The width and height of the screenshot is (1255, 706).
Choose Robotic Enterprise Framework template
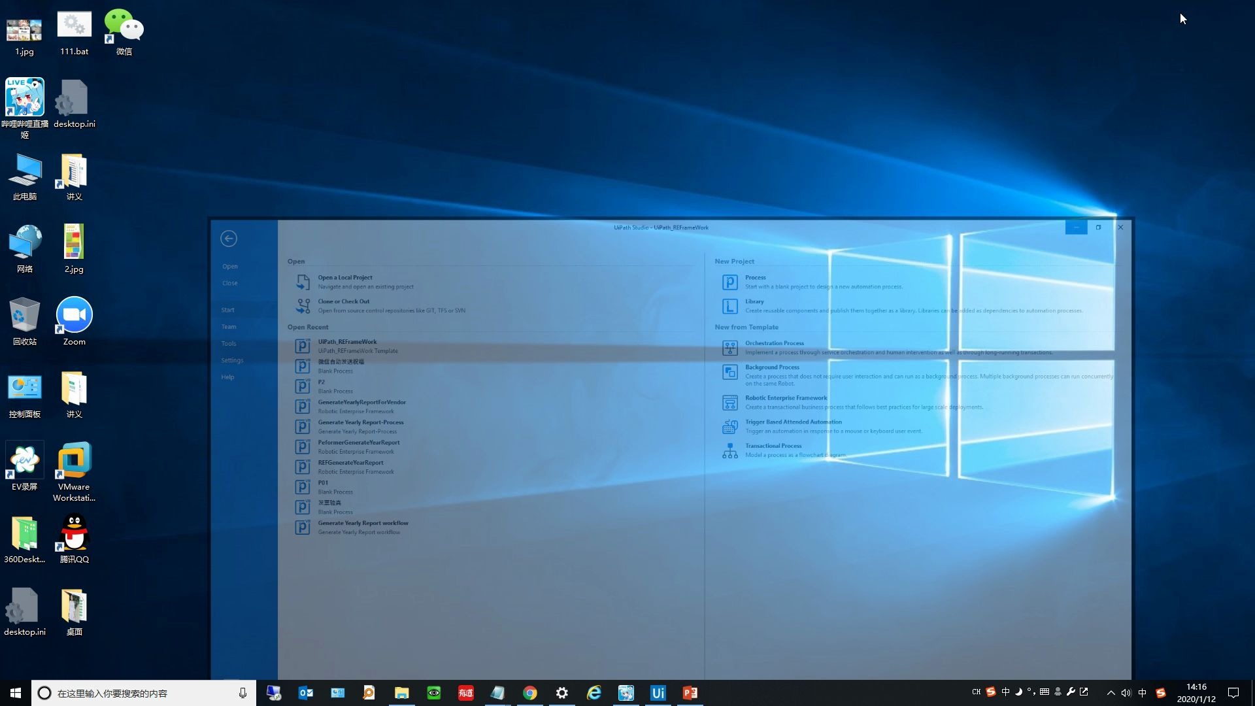(786, 398)
